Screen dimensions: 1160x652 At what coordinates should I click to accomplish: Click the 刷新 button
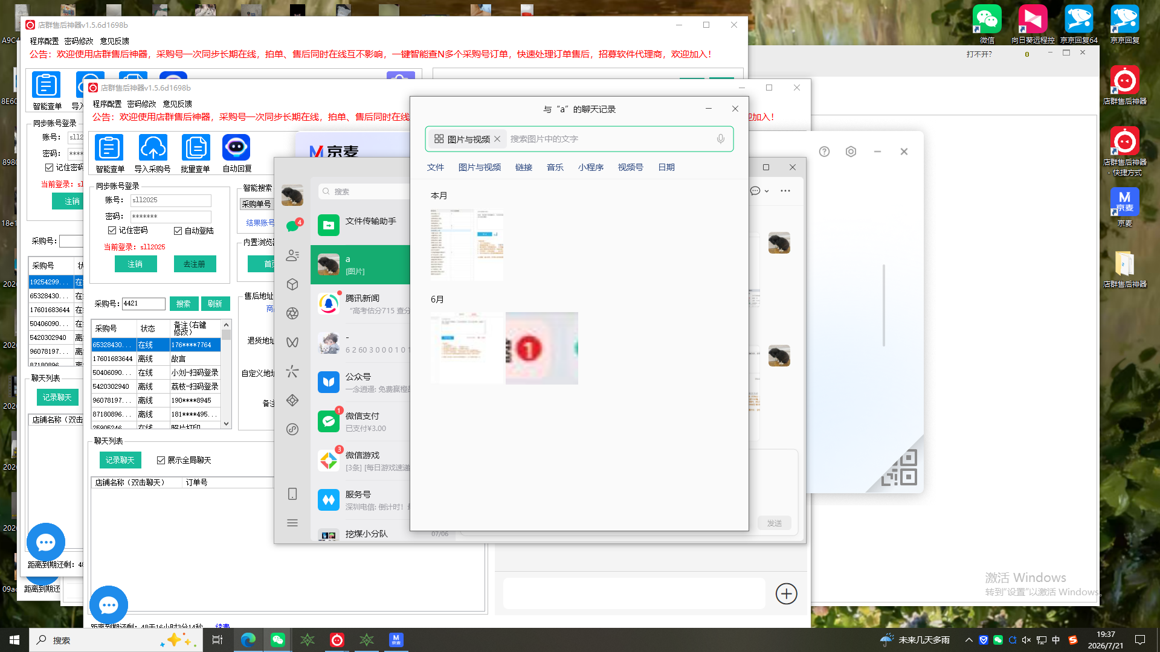[x=215, y=304]
